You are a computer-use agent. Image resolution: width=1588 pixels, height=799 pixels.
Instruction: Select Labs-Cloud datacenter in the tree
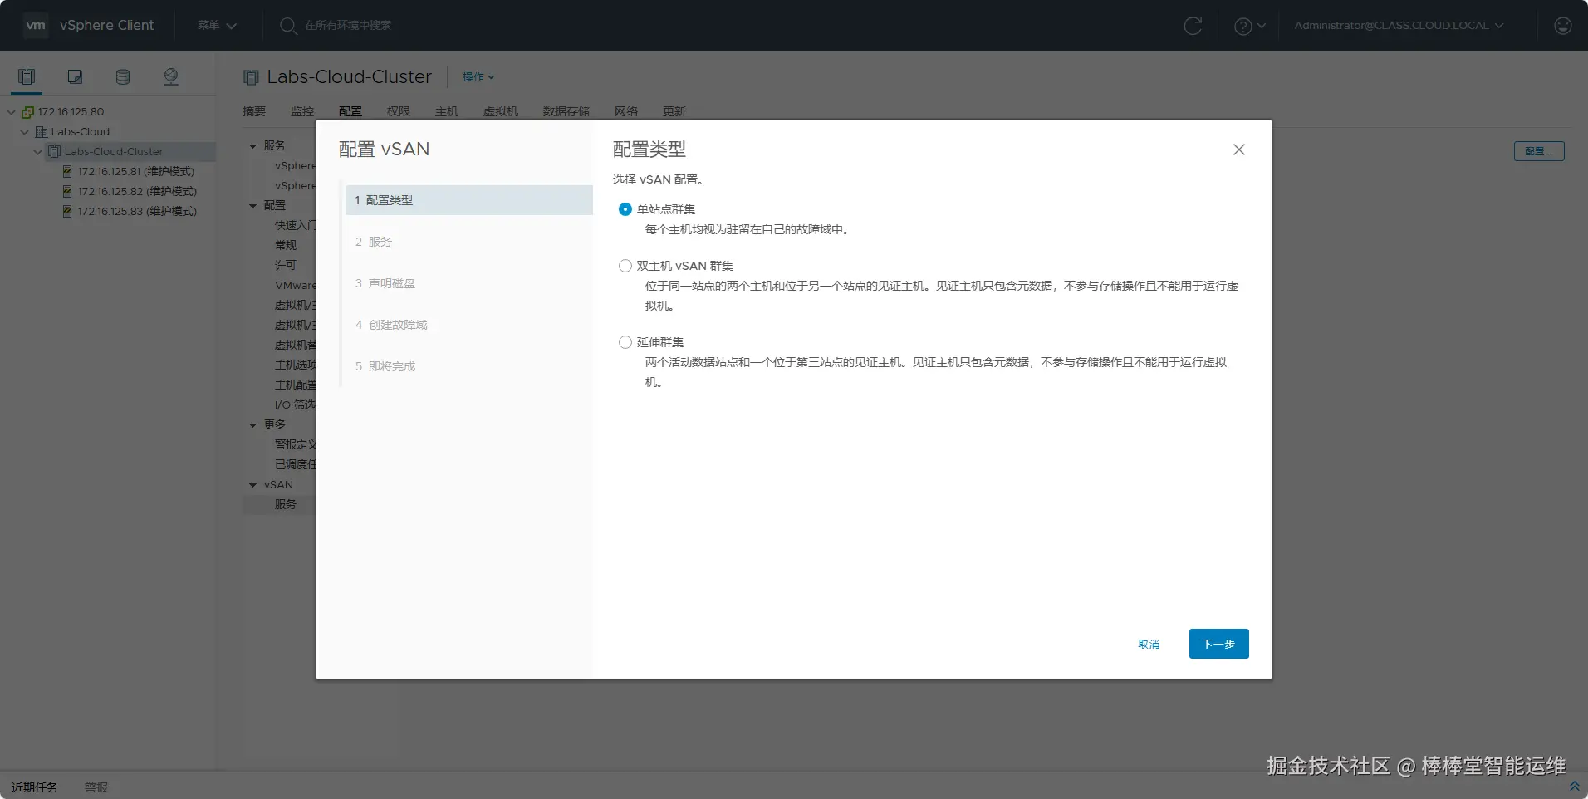pyautogui.click(x=81, y=132)
